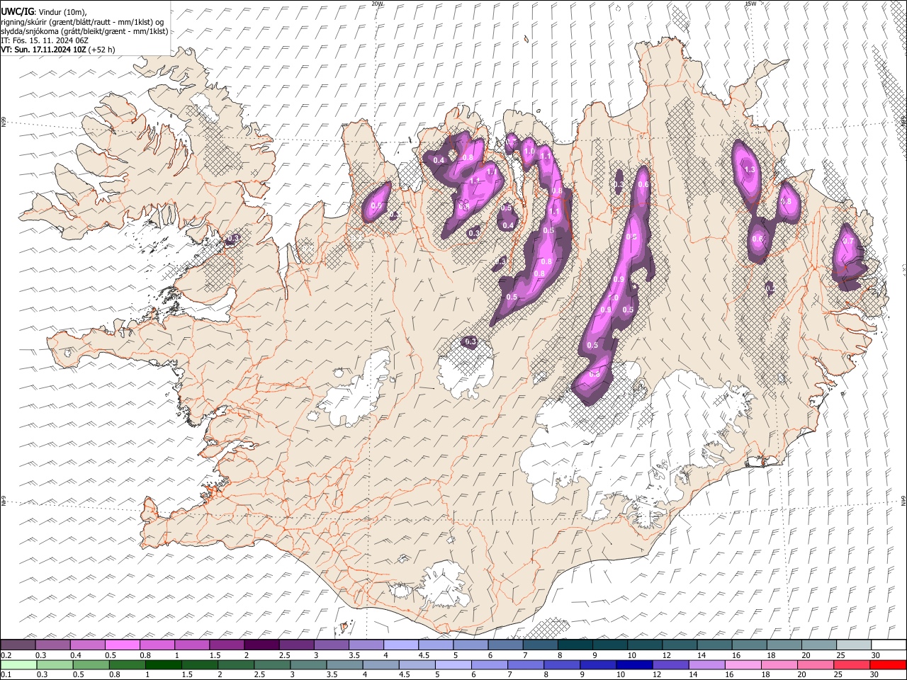Click the bright pink 0.5 snow legend swatch
This screenshot has height=680, width=907.
click(123, 645)
